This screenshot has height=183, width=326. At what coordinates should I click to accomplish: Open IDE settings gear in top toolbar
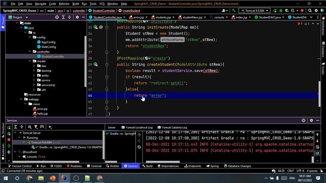tap(316, 11)
